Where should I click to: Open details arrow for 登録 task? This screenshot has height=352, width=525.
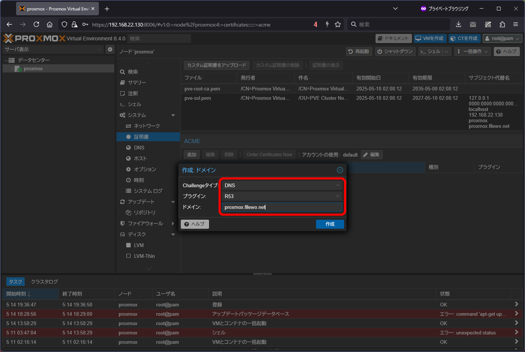(x=516, y=304)
